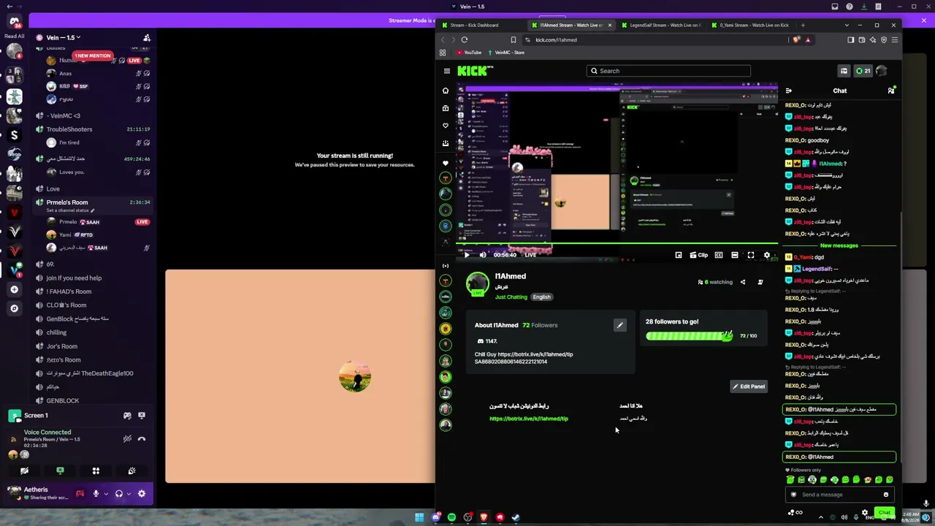Enter fullscreen on the Kick player

[751, 255]
